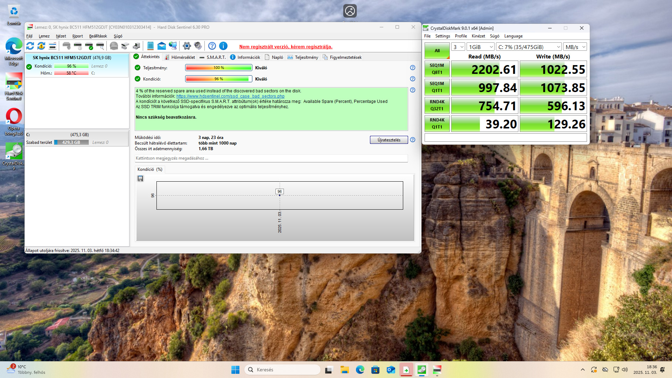The image size is (672, 378).
Task: Click help question mark beside Teljesítmény bar
Action: pyautogui.click(x=413, y=68)
